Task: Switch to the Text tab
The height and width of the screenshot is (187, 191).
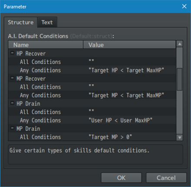Action: tap(47, 22)
